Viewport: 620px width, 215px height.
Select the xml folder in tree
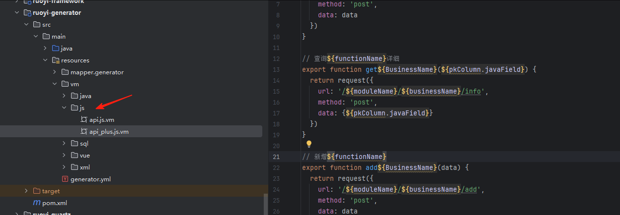tap(84, 167)
